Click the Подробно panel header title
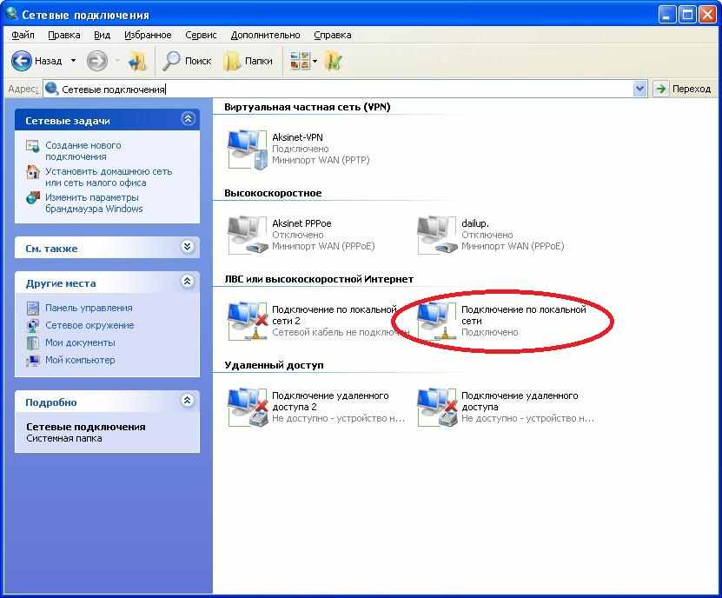Image resolution: width=722 pixels, height=598 pixels. [51, 402]
